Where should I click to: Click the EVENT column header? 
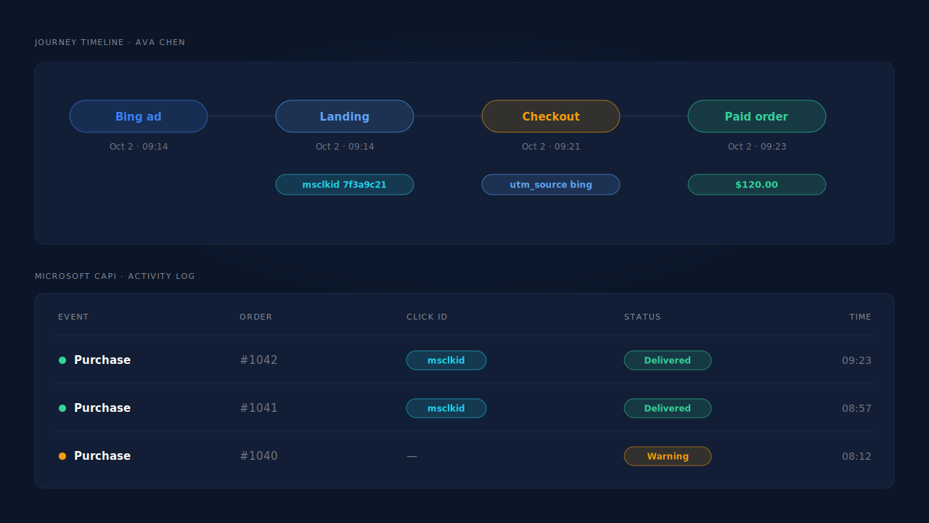pos(73,317)
